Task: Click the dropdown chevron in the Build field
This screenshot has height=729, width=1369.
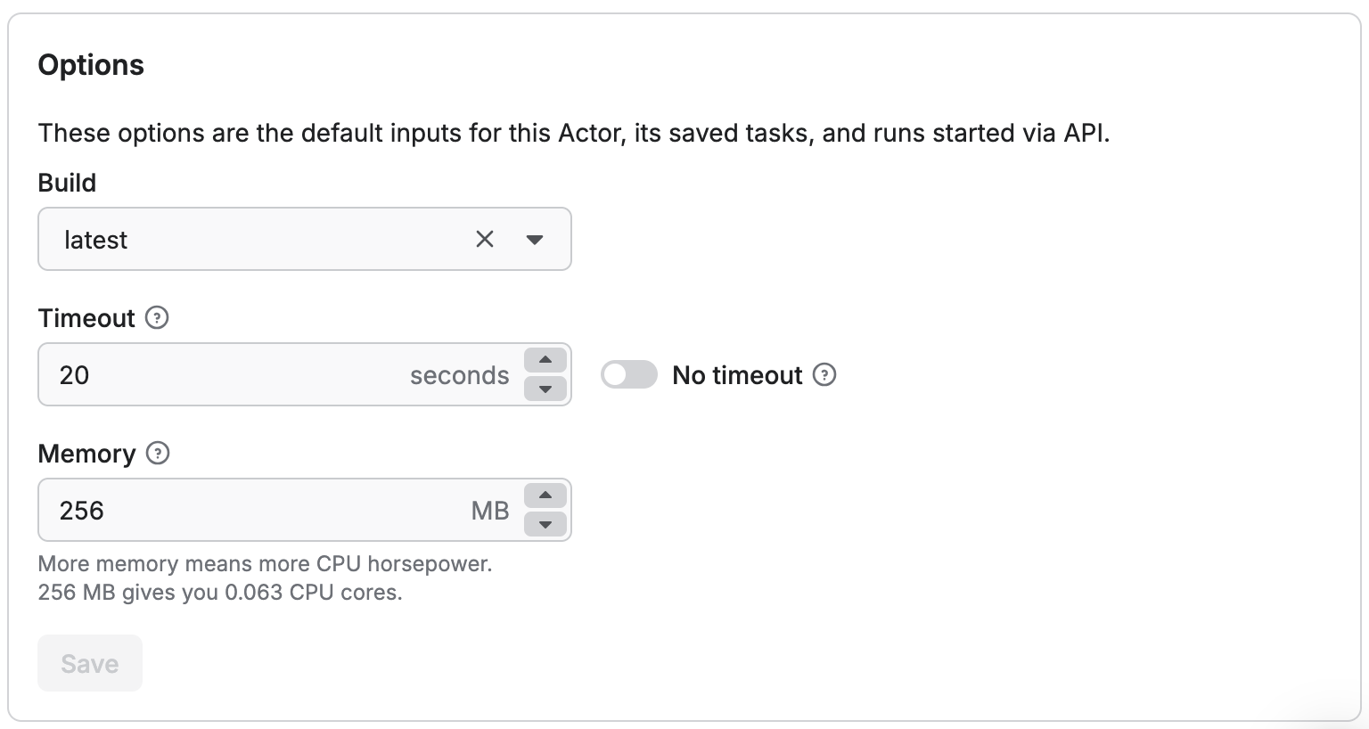Action: click(535, 239)
